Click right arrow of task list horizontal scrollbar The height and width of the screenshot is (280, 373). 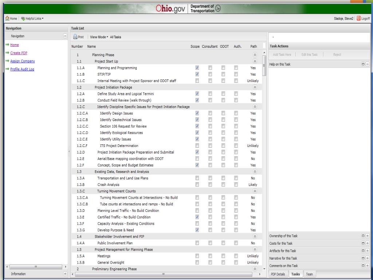259,274
